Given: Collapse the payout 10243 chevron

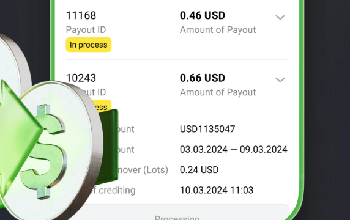Looking at the screenshot, I should [280, 79].
